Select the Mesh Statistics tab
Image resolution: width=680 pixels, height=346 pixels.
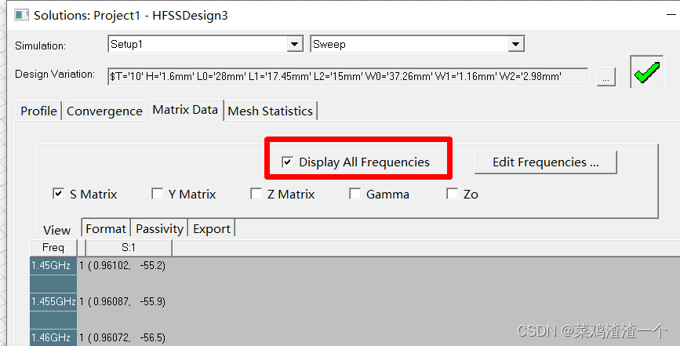(270, 111)
